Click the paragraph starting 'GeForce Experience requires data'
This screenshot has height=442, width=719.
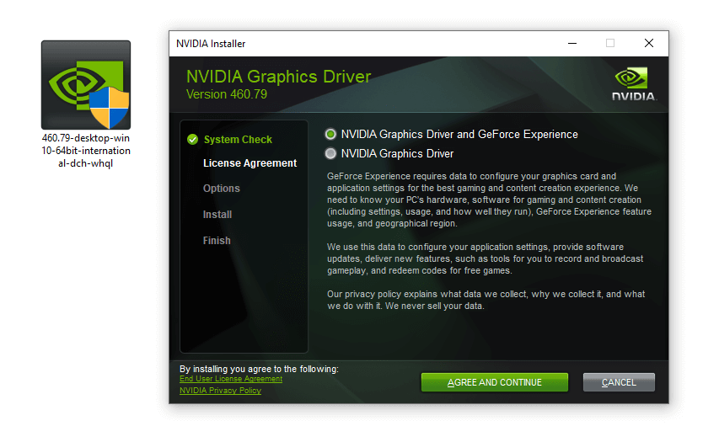489,200
